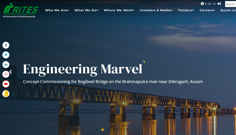Open the YouTube channel icon
The image size is (236, 135).
point(6,84)
